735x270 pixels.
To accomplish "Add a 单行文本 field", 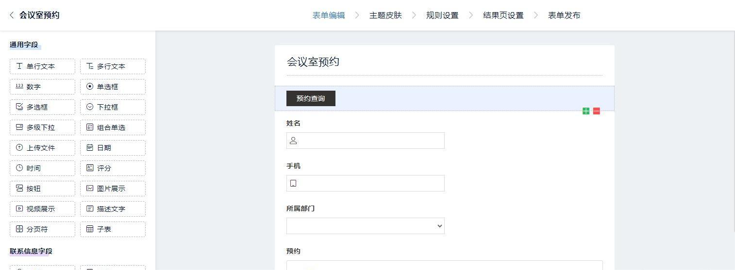I will tap(42, 66).
